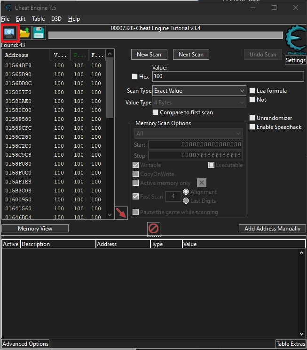Toggle CopyOnWrite checkbox
This screenshot has width=307, height=350.
point(135,174)
